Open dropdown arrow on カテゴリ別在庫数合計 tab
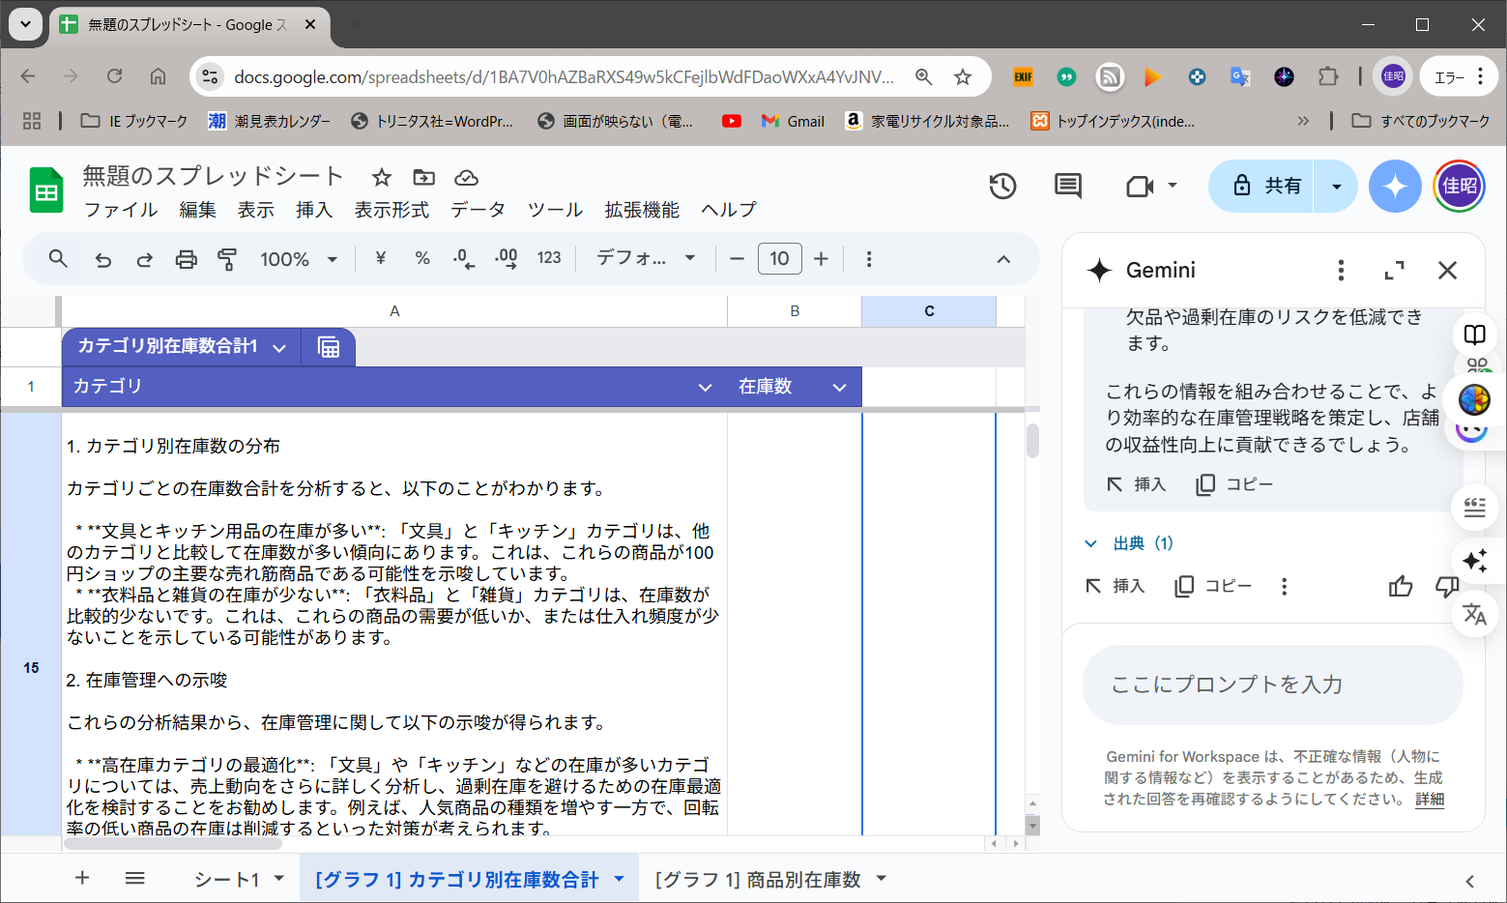 [x=619, y=879]
